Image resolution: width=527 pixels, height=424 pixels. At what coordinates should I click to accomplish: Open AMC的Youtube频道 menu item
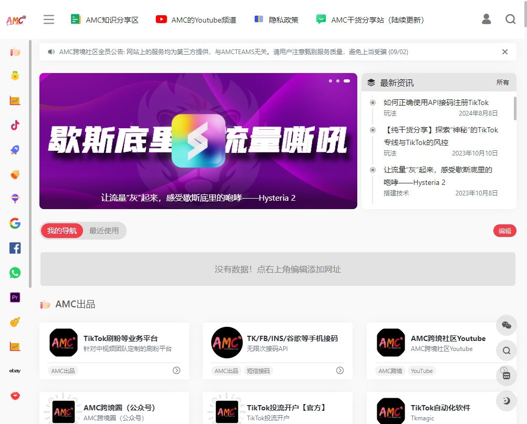point(196,20)
